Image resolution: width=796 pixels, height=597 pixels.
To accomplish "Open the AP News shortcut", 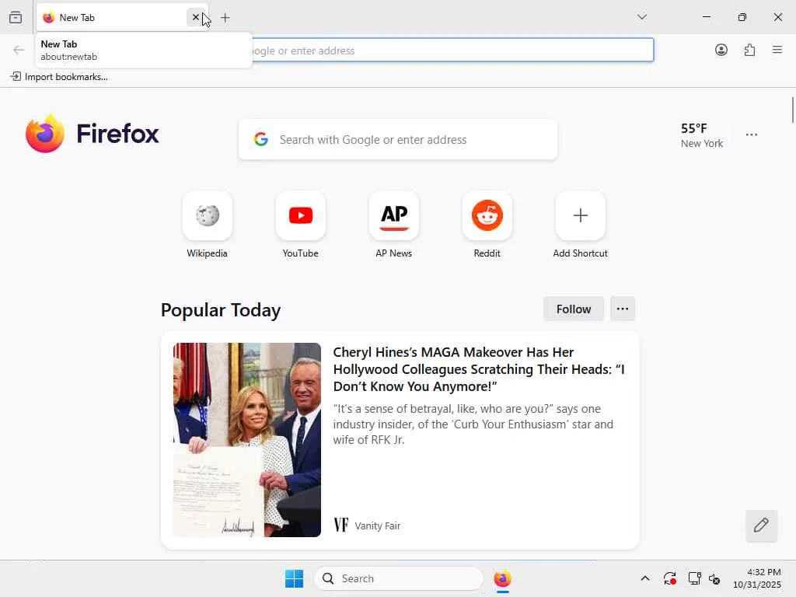I will click(x=394, y=225).
